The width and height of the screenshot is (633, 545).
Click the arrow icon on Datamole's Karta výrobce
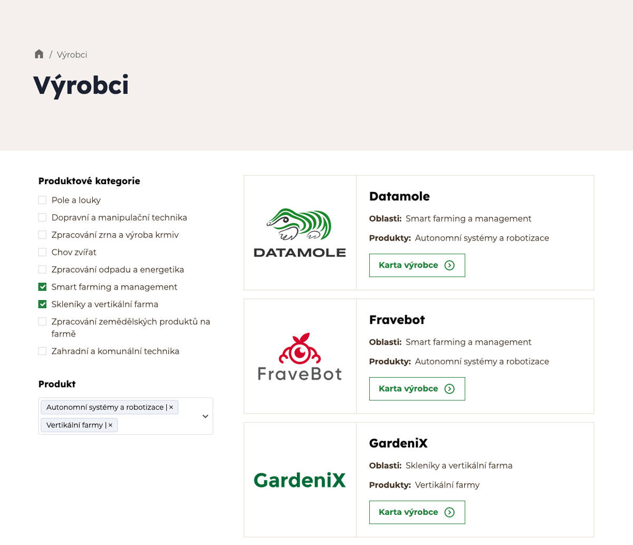(449, 265)
